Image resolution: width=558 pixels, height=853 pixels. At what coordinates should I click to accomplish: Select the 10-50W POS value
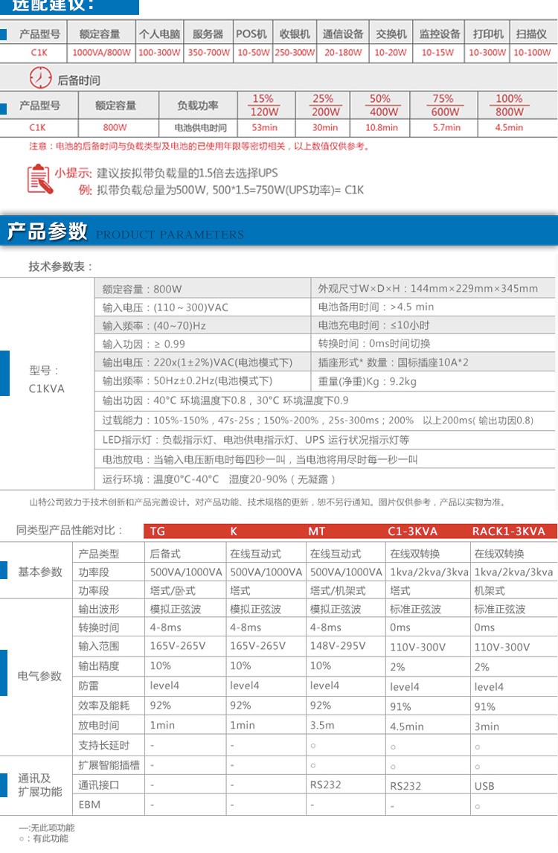point(254,53)
